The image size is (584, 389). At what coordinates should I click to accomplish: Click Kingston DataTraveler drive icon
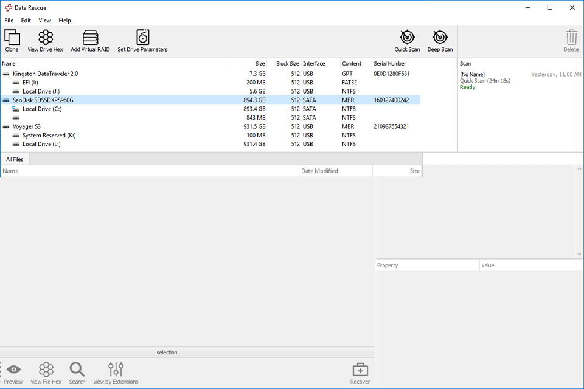pos(6,74)
